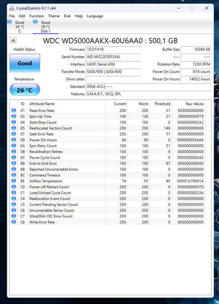Click the status icon for UltraDMA CRC Error Count

tap(14, 216)
